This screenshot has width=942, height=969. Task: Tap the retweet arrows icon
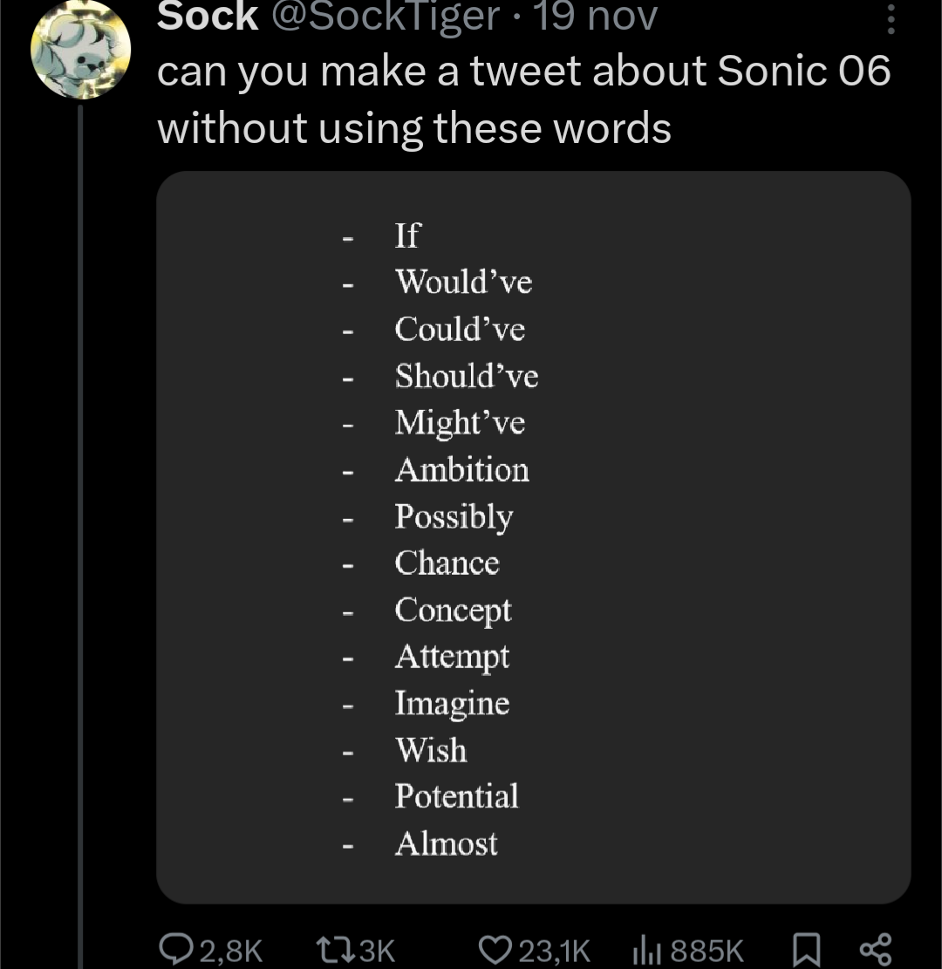click(x=331, y=950)
